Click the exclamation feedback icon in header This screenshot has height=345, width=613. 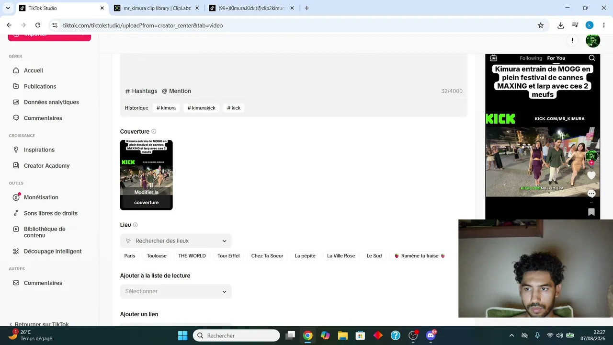[572, 40]
